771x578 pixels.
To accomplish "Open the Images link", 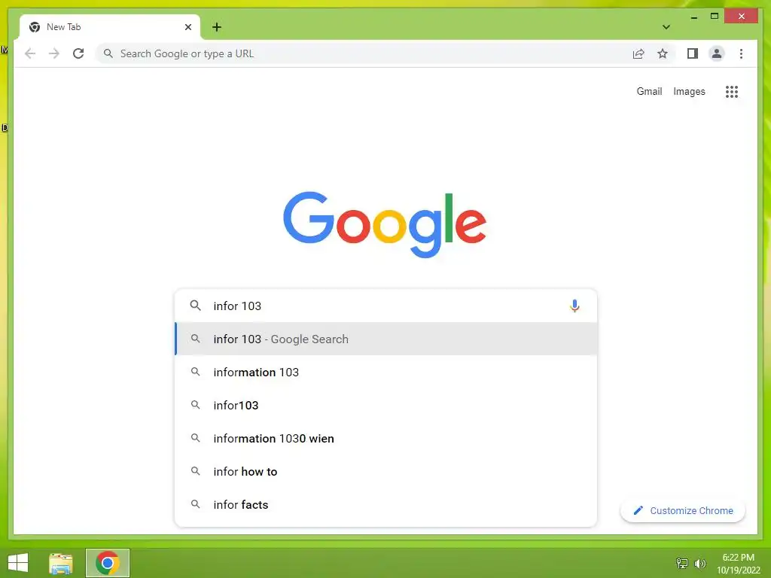I will pos(689,91).
